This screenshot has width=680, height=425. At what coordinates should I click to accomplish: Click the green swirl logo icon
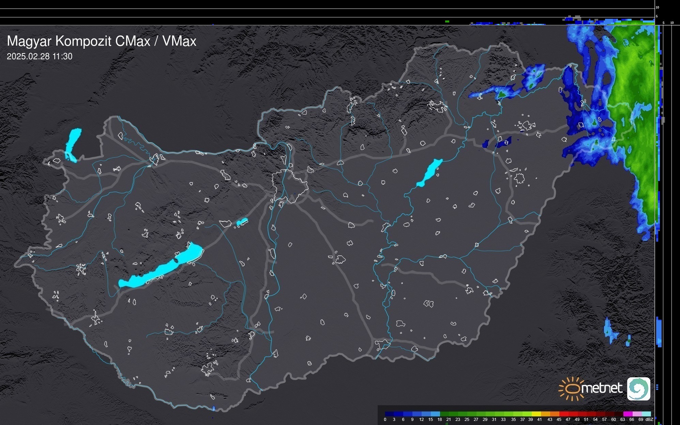[x=638, y=389]
